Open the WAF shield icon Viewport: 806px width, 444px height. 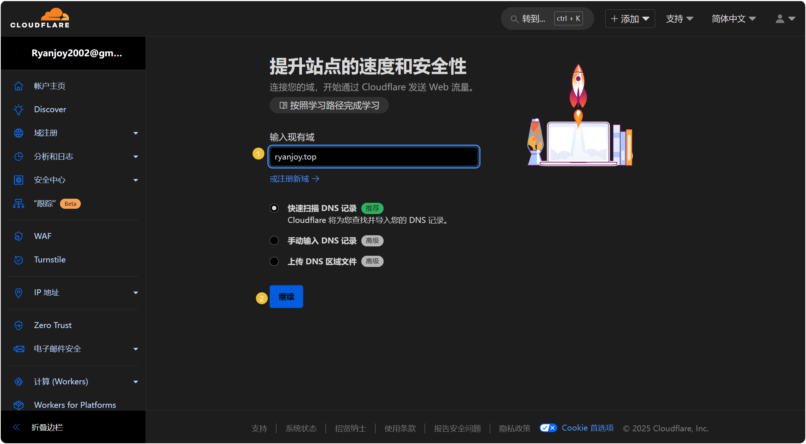pos(19,236)
